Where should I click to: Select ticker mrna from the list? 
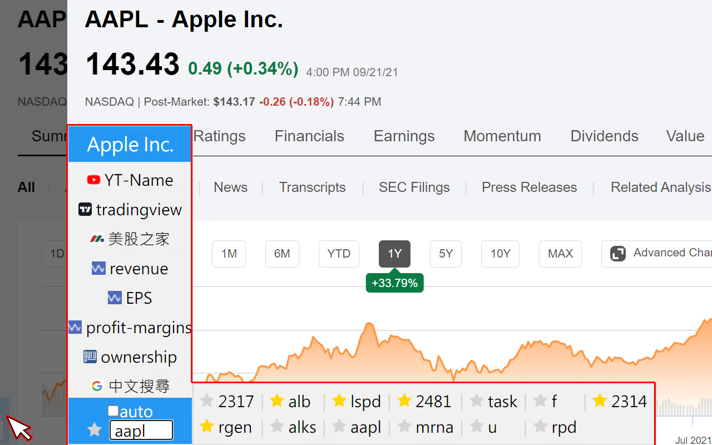coord(434,427)
